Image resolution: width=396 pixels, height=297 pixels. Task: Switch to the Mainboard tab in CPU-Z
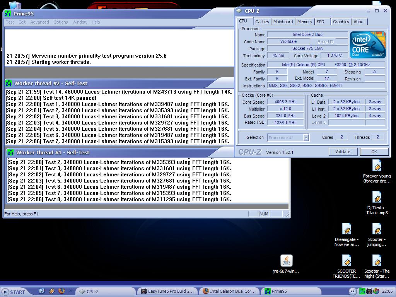click(x=283, y=22)
